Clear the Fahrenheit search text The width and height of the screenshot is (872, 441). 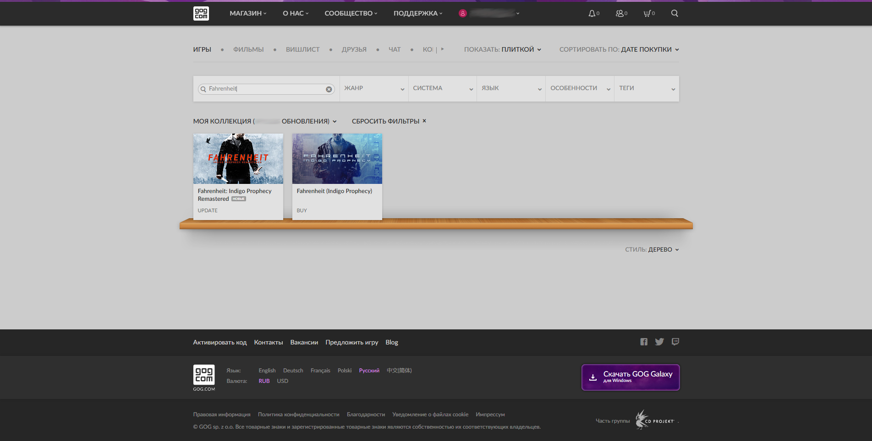coord(329,89)
